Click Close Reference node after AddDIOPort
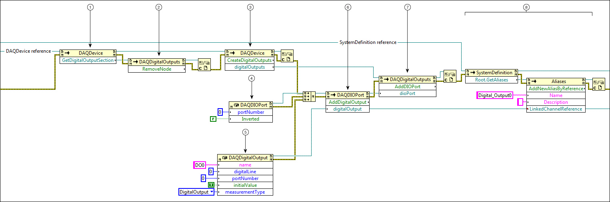This screenshot has width=610, height=202. click(x=450, y=76)
